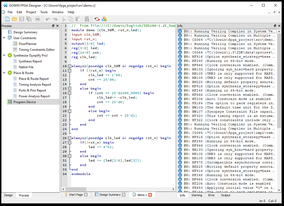Click the Timing Constraints Editor icon
The image size is (284, 206).
click(15, 50)
